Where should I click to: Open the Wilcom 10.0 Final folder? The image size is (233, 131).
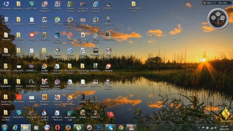(x=70, y=69)
